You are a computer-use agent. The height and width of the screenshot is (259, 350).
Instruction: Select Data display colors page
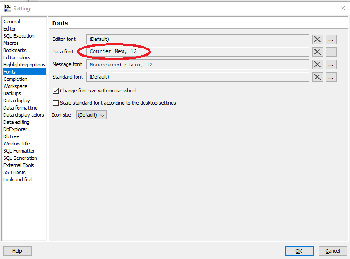(x=24, y=115)
